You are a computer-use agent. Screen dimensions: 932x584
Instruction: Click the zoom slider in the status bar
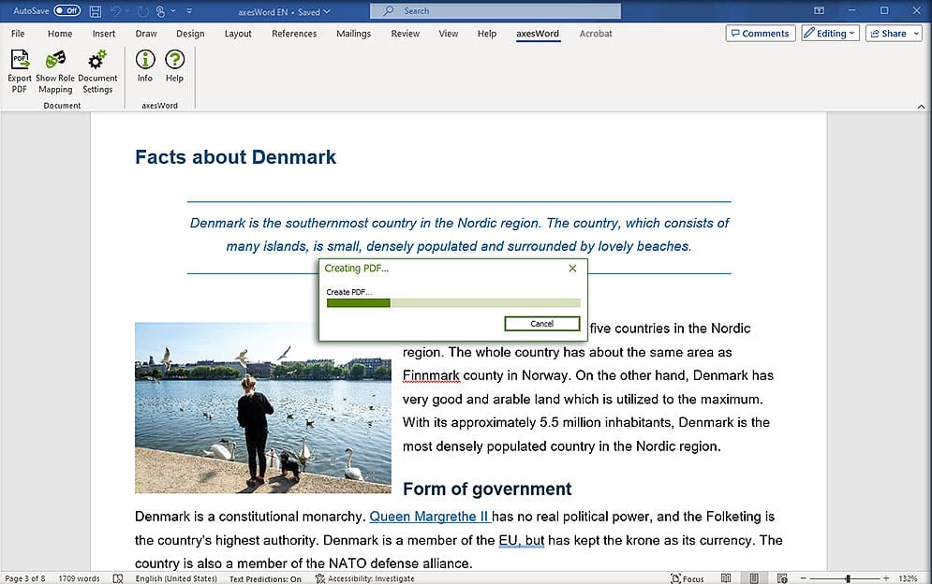847,578
